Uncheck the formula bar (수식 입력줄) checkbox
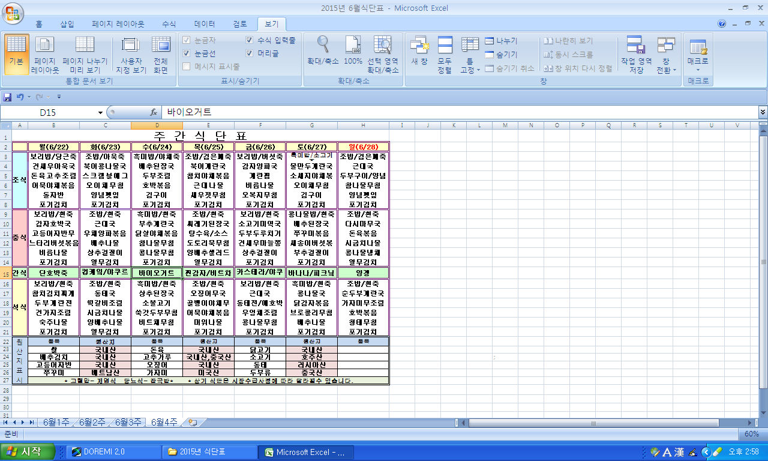Viewport: 768px width, 461px height. coord(250,40)
